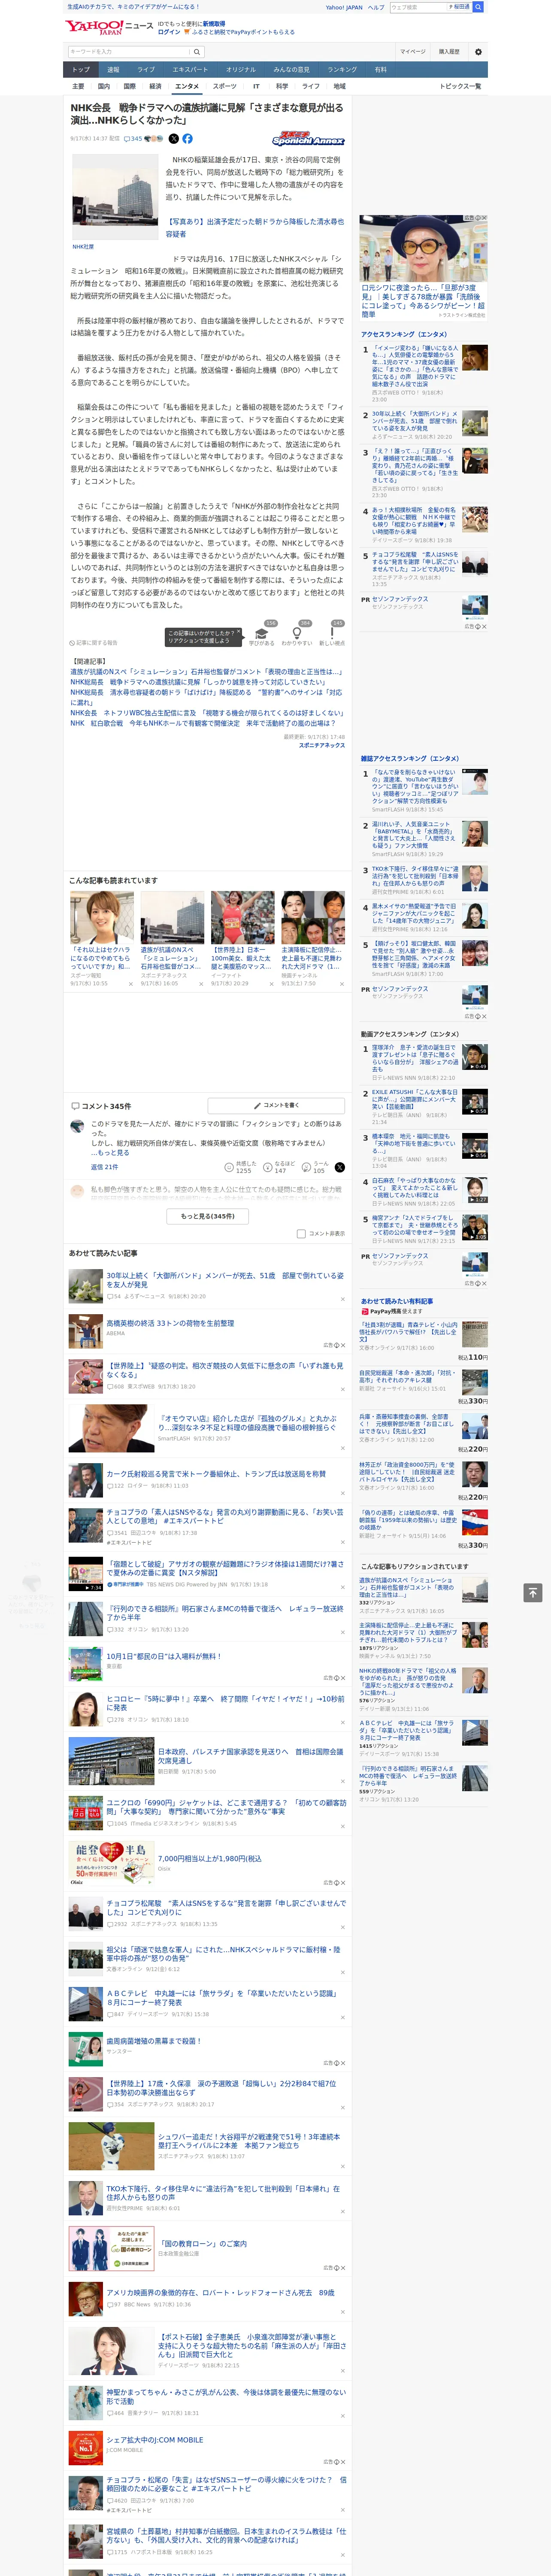React with 新しい視点 exclamation icon
The width and height of the screenshot is (551, 2576).
(332, 633)
